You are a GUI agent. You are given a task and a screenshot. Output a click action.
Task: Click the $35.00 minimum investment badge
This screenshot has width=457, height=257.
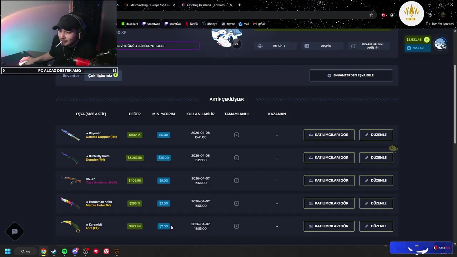click(x=164, y=158)
